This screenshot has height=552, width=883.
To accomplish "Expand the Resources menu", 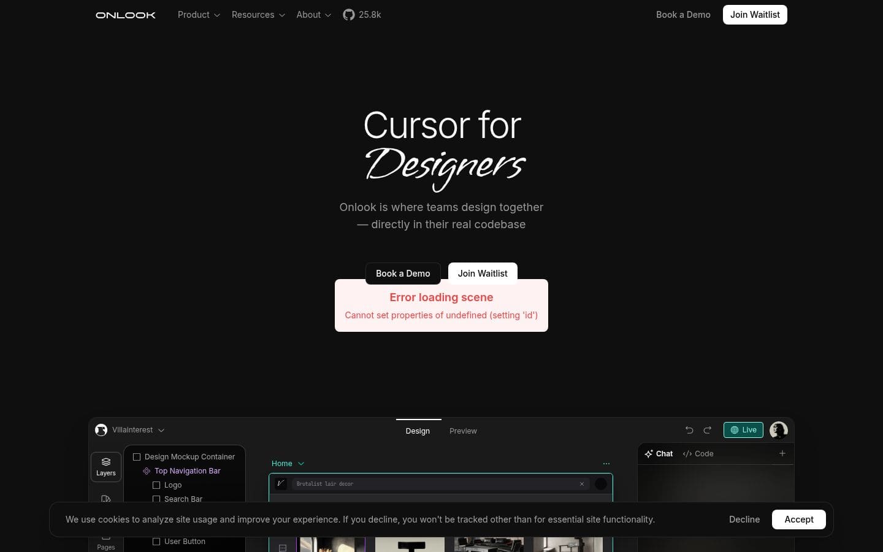I will click(258, 15).
